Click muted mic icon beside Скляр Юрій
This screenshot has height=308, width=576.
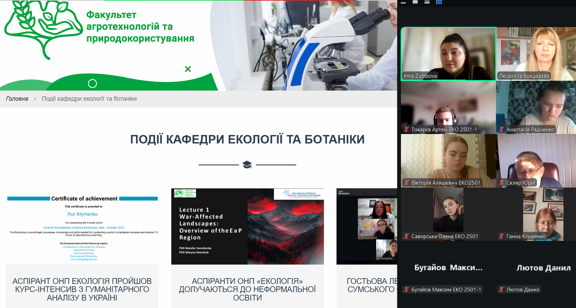pos(501,182)
